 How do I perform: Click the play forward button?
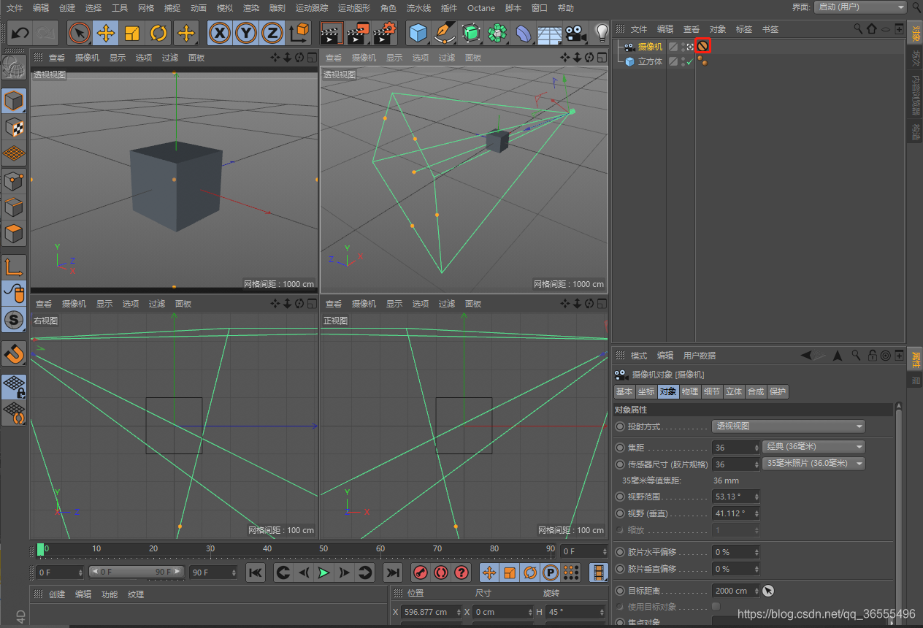(323, 573)
